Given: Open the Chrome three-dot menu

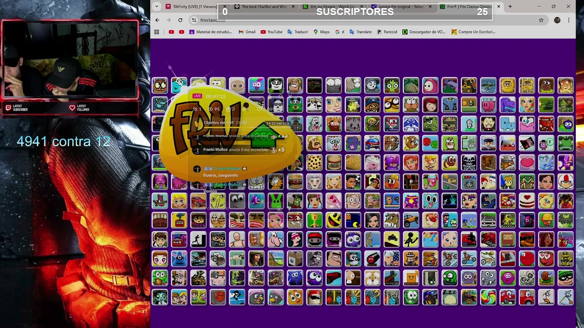Looking at the screenshot, I should pos(568,20).
